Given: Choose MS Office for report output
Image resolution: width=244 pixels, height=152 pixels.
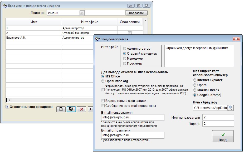Looking at the screenshot, I should (103, 76).
